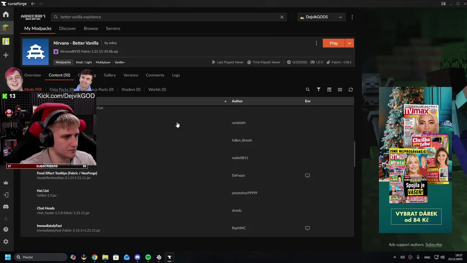
Task: Open Spotify from the taskbar
Action: [x=148, y=257]
